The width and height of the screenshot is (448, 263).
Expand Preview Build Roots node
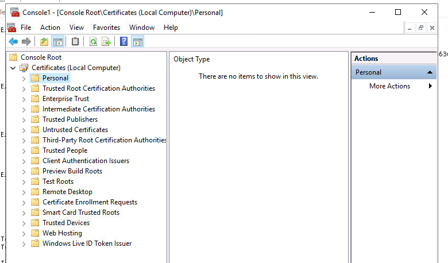point(24,171)
